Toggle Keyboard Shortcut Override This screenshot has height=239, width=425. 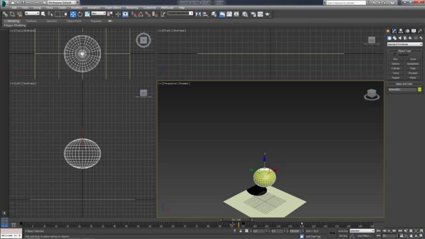point(125,14)
